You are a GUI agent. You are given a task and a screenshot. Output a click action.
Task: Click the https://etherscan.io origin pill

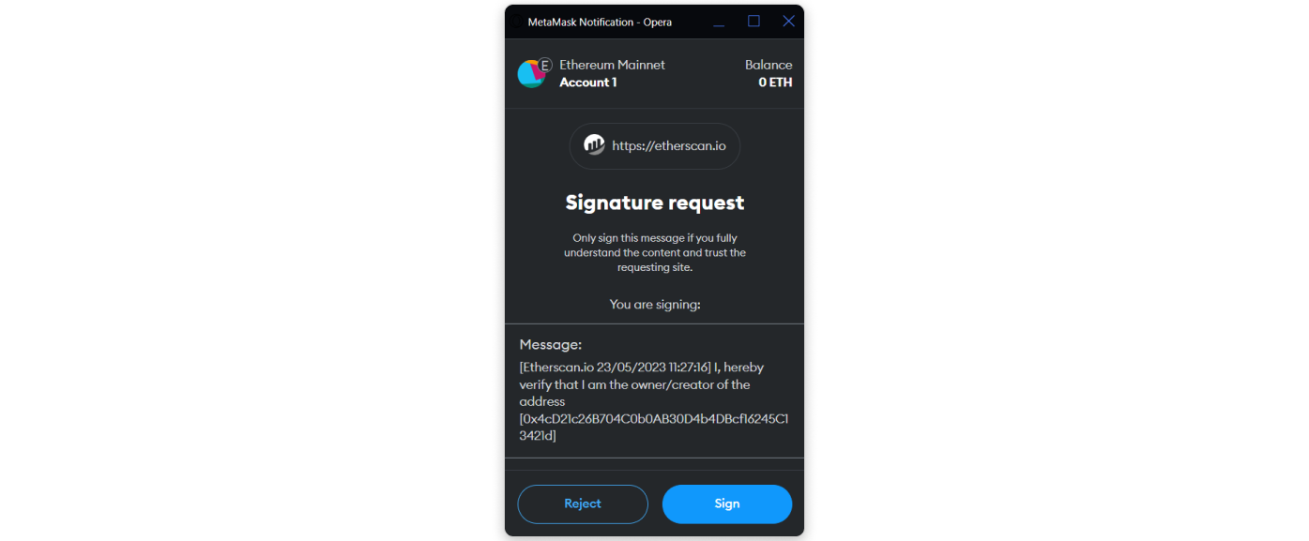pyautogui.click(x=655, y=146)
